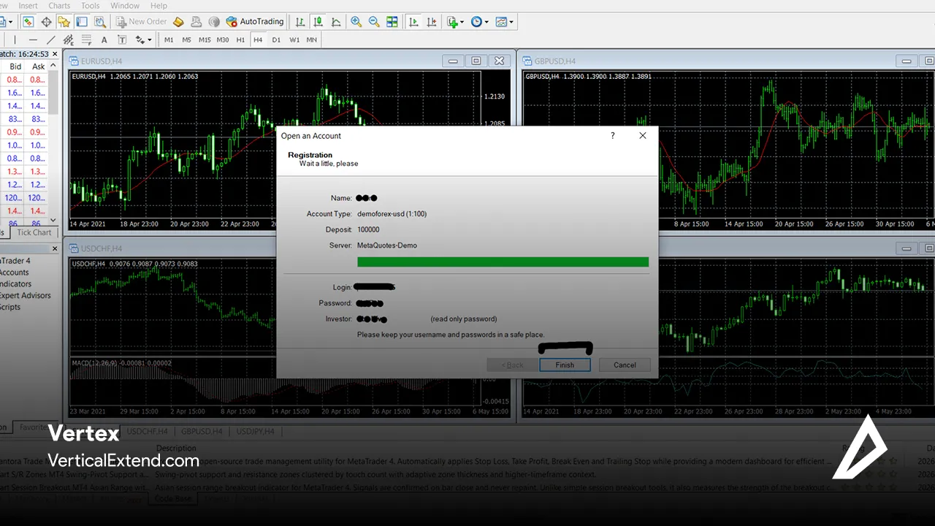Click Cancel in Open an Account dialog
The width and height of the screenshot is (935, 526).
click(x=625, y=365)
